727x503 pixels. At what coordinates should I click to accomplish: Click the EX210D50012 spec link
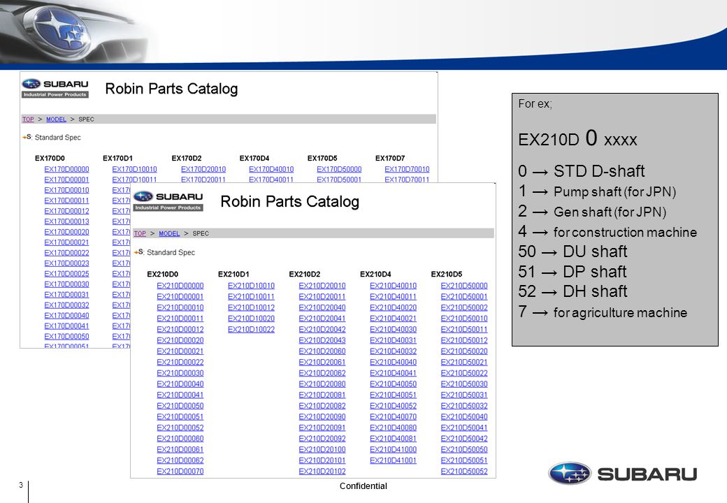point(464,340)
